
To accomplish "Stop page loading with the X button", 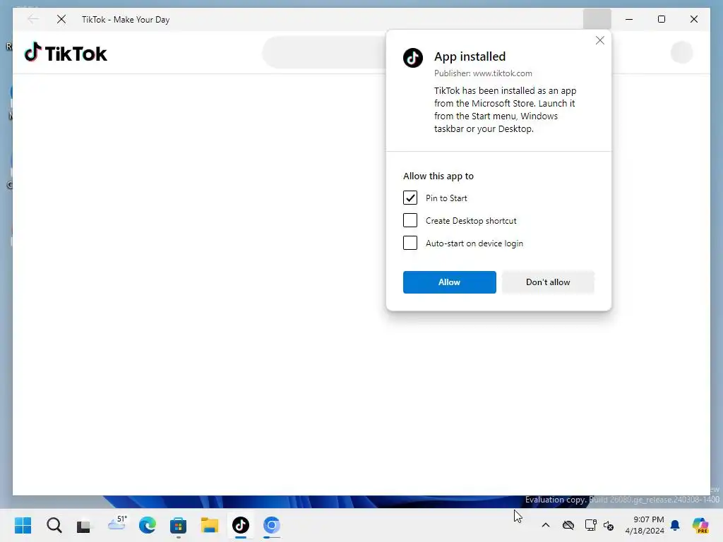I will 61,19.
